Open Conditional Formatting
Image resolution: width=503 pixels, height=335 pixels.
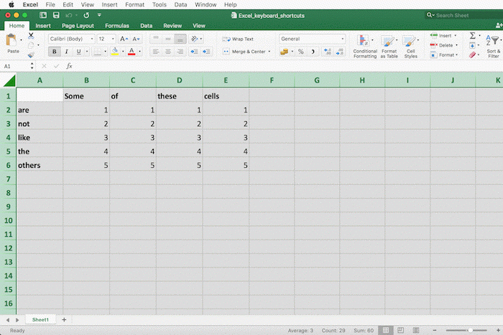coord(365,44)
